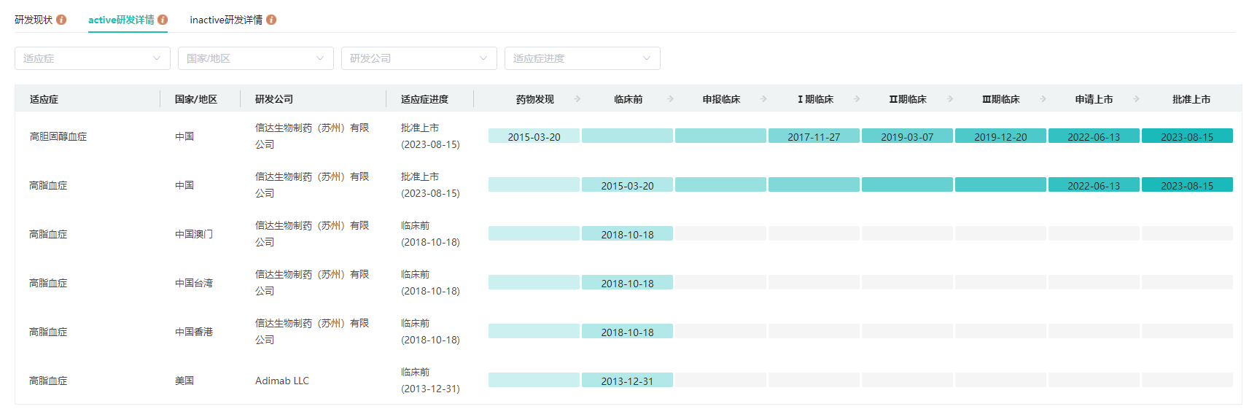Click arrow icon after 申报临床 column header
The width and height of the screenshot is (1249, 409).
coord(764,98)
